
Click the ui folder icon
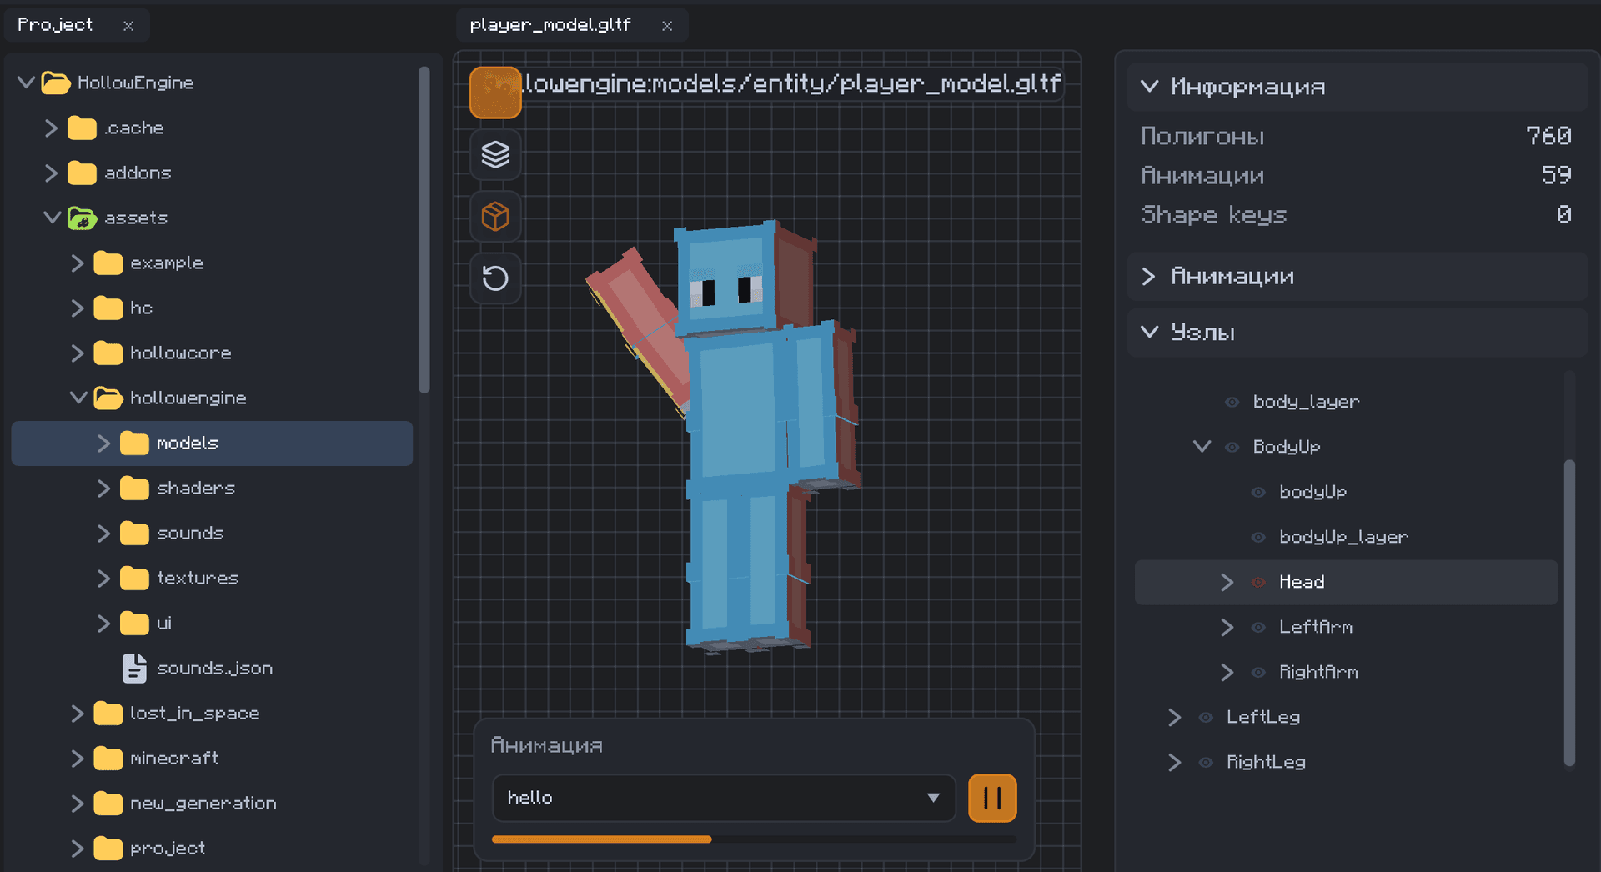coord(134,623)
